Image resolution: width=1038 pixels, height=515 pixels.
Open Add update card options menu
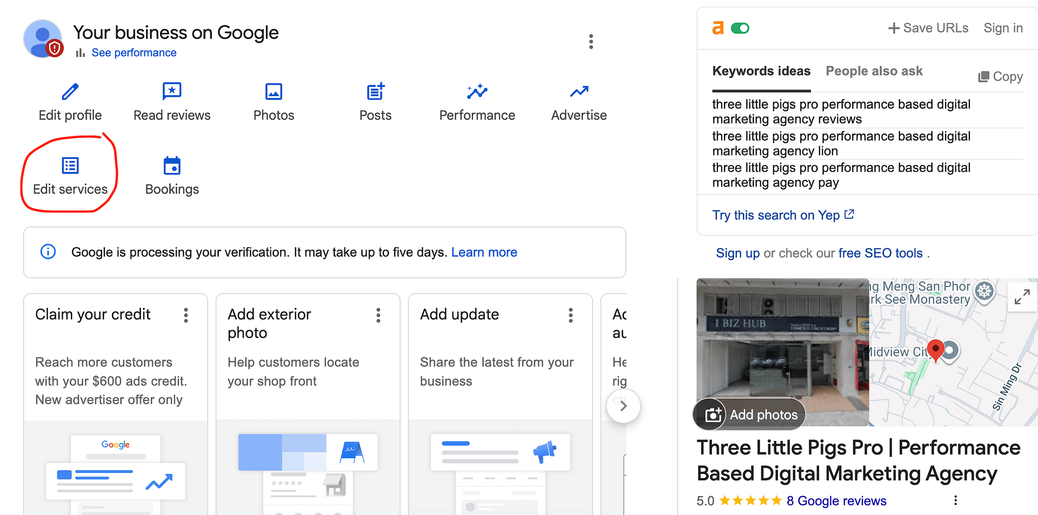tap(571, 315)
